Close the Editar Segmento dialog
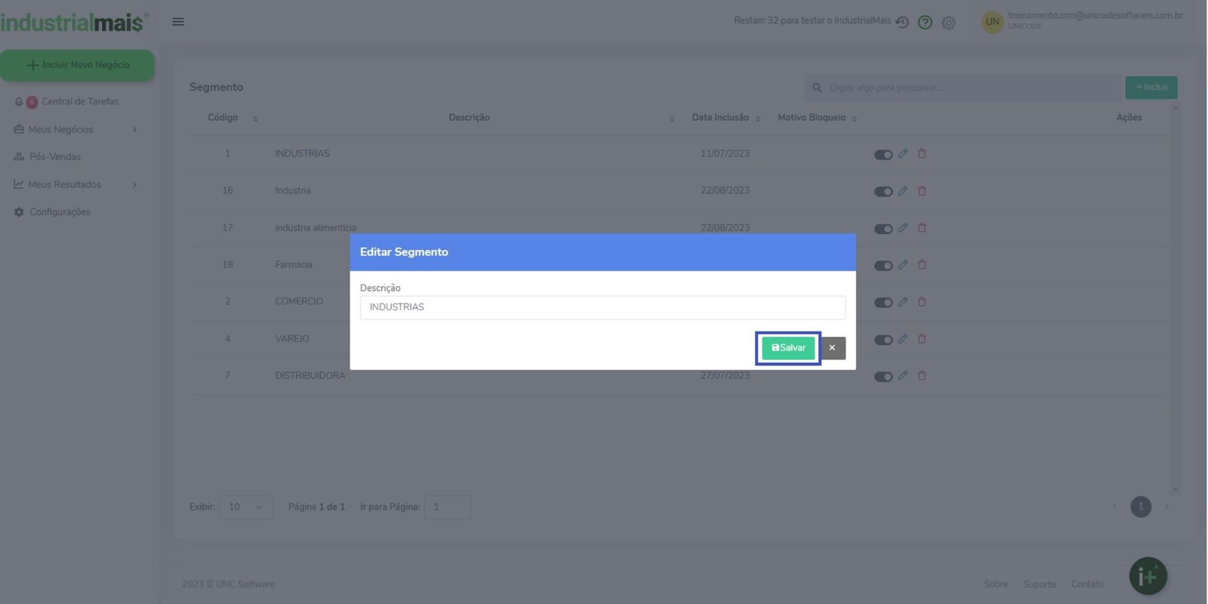 (832, 348)
